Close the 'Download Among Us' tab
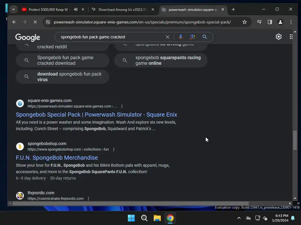The image size is (301, 225). (153, 9)
